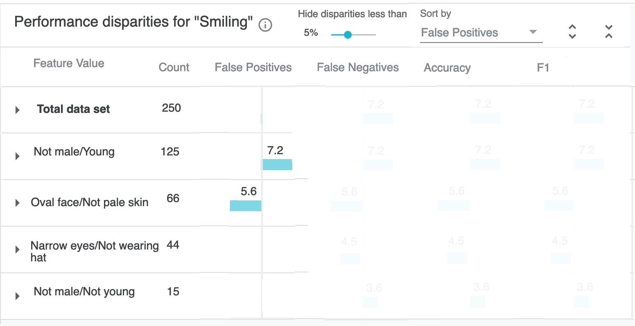This screenshot has width=635, height=326.
Task: Expand the Not male/Not young row
Action: click(18, 296)
